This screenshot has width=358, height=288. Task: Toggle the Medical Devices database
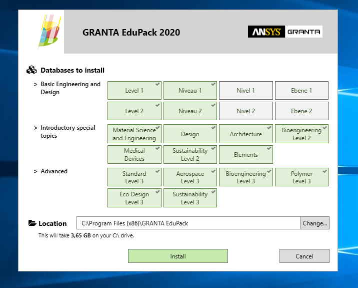(x=134, y=155)
